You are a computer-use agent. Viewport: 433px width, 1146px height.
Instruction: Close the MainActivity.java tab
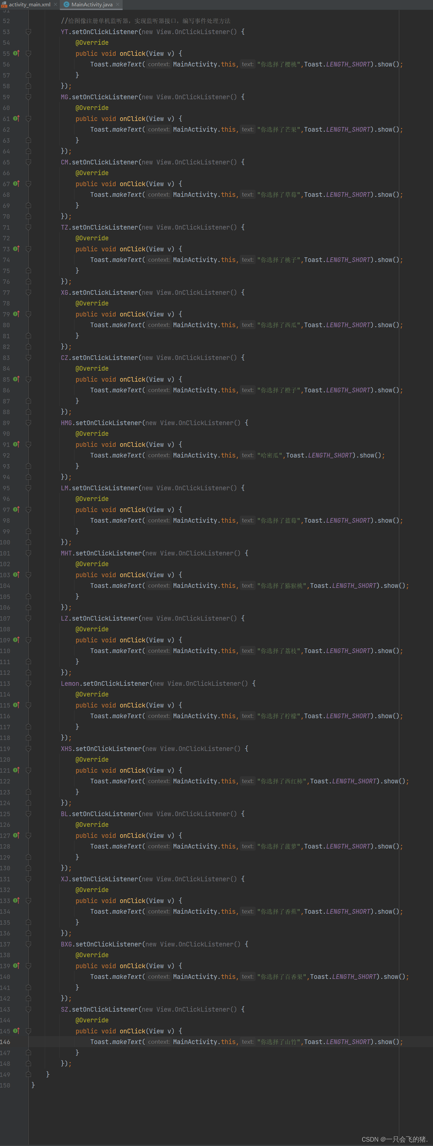pos(118,4)
